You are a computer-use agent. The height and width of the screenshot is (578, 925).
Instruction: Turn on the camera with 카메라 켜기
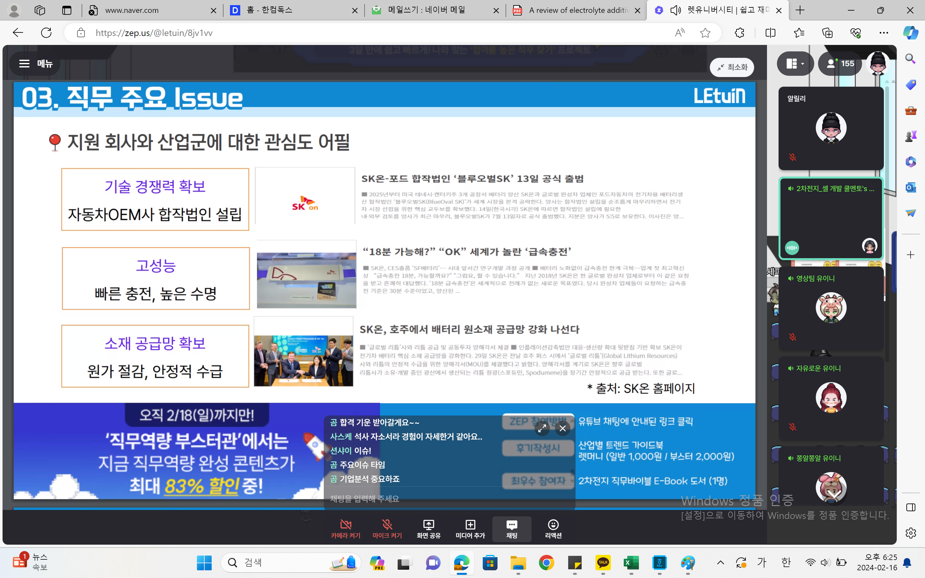[x=346, y=529]
